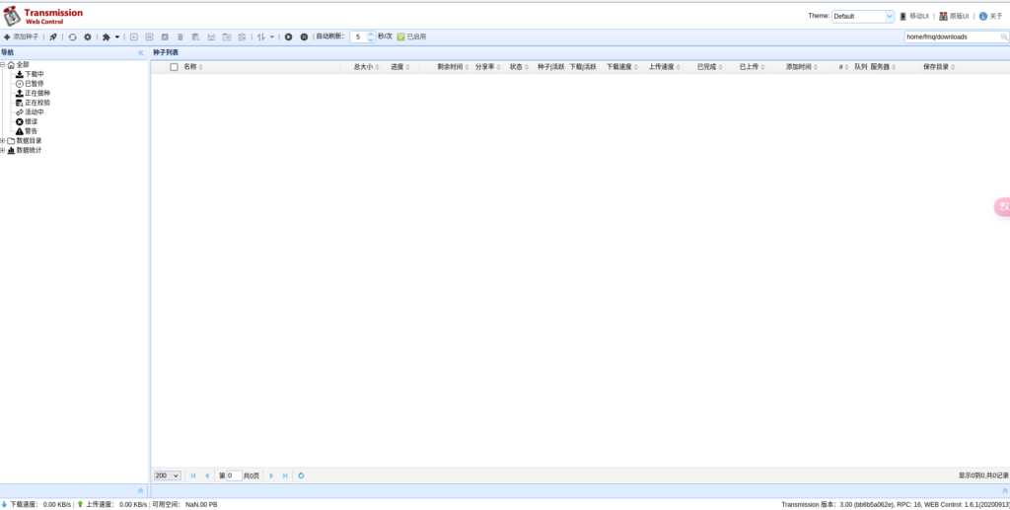Click the reload icon beside the settings gear
The height and width of the screenshot is (510, 1010).
pos(72,36)
